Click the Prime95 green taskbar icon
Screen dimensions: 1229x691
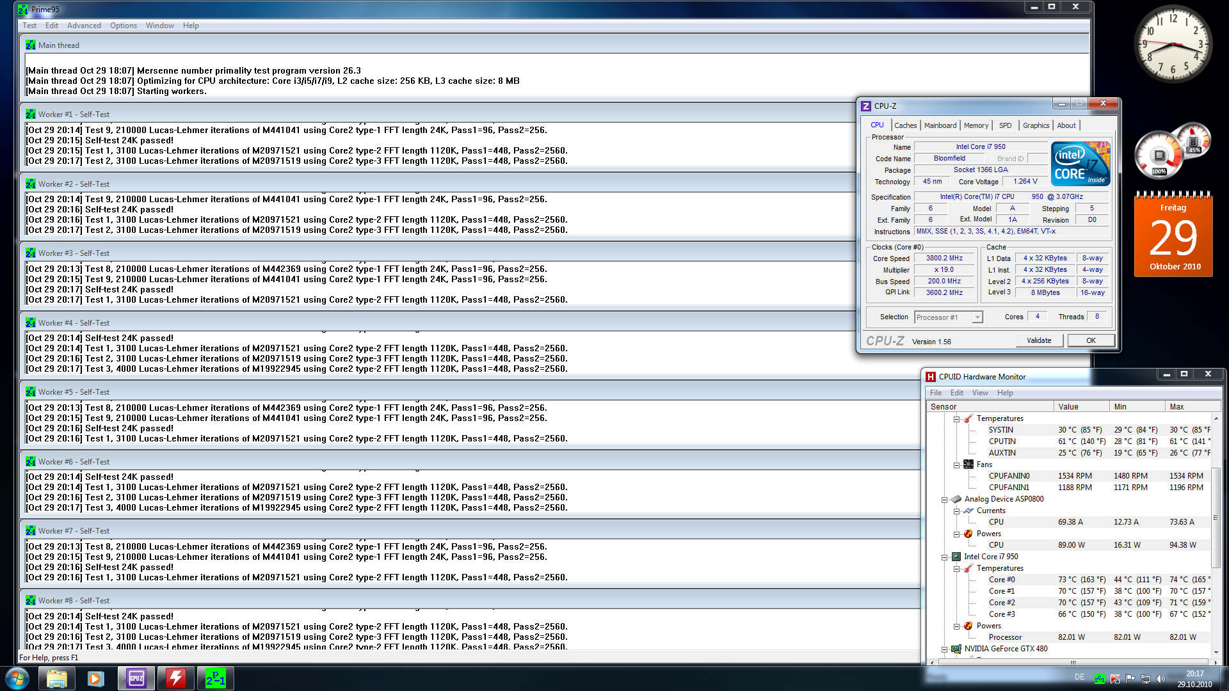[215, 678]
